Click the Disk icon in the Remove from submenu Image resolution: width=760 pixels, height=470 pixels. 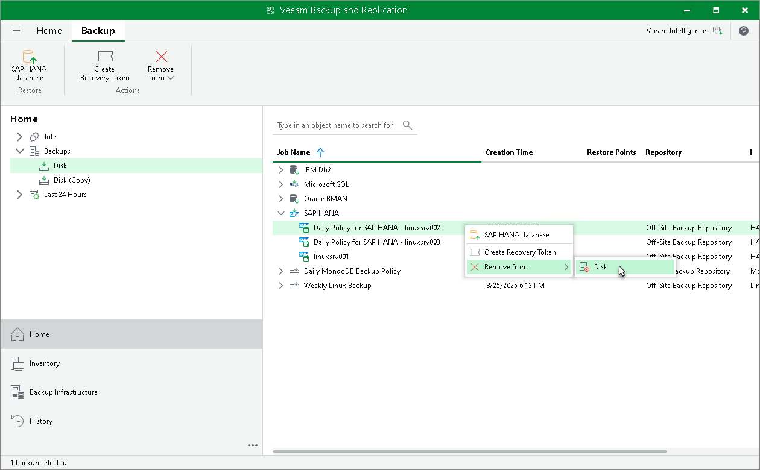tap(584, 267)
